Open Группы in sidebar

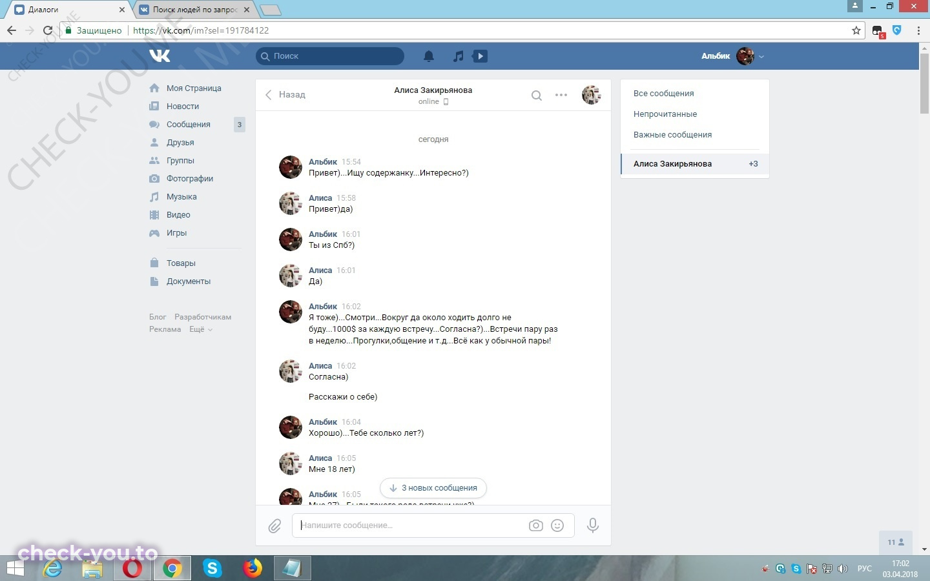180,161
